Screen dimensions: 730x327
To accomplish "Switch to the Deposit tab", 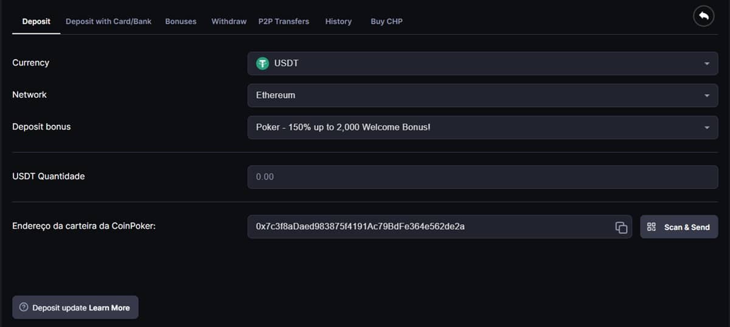I will 36,21.
